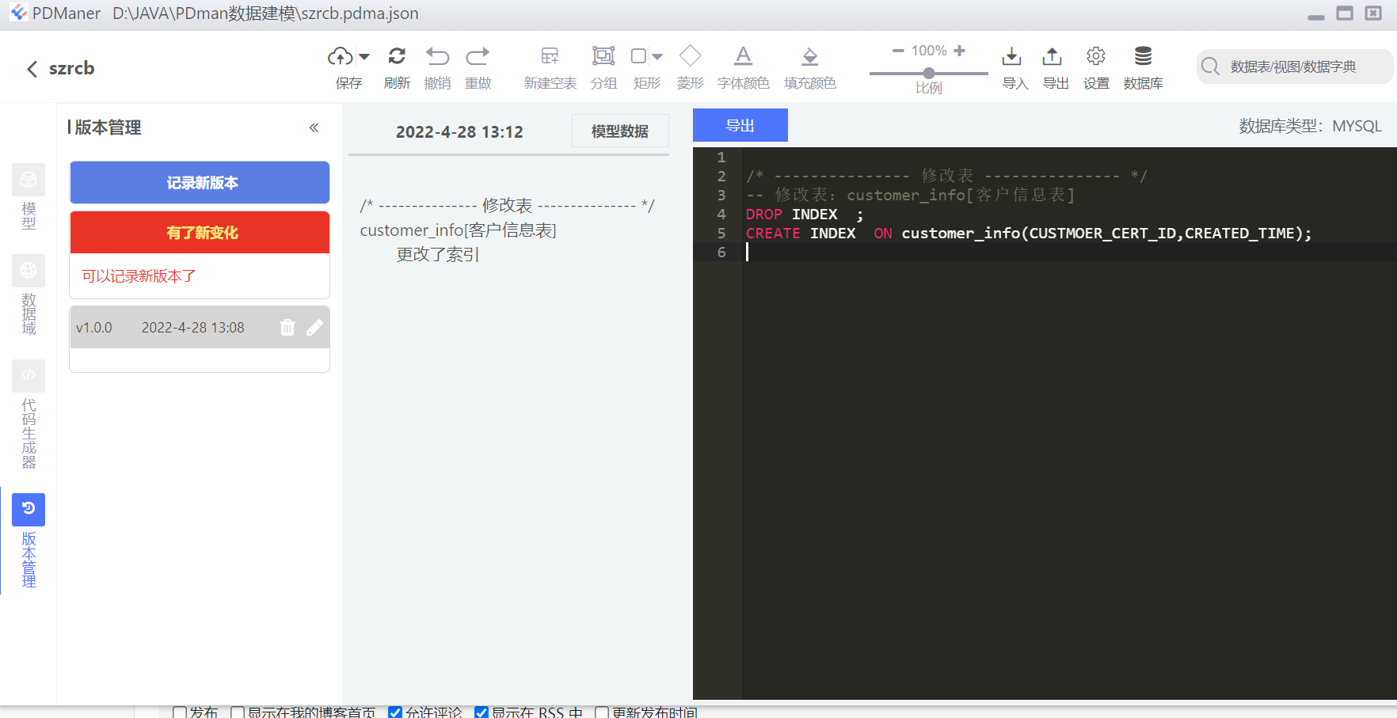
Task: Open the 模型 sidebar tab
Action: click(x=29, y=197)
